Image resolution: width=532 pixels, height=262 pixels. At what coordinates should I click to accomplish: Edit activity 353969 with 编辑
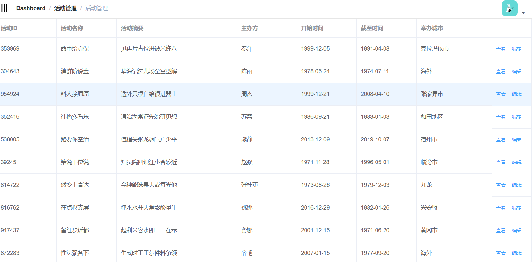(517, 49)
